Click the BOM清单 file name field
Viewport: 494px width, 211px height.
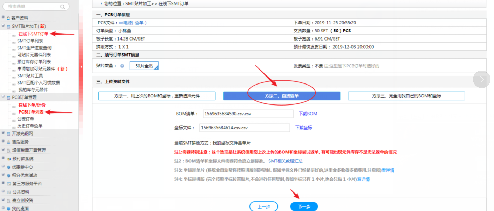tap(248, 114)
